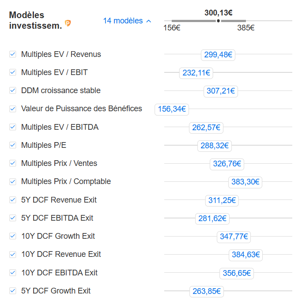Click the 14 modèles dropdown link
Image resolution: width=298 pixels, height=301 pixels.
pyautogui.click(x=123, y=21)
